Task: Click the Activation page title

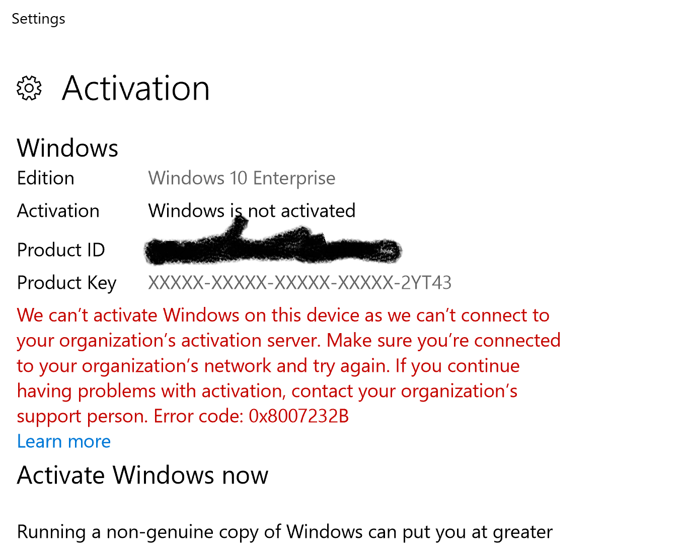Action: [x=136, y=89]
